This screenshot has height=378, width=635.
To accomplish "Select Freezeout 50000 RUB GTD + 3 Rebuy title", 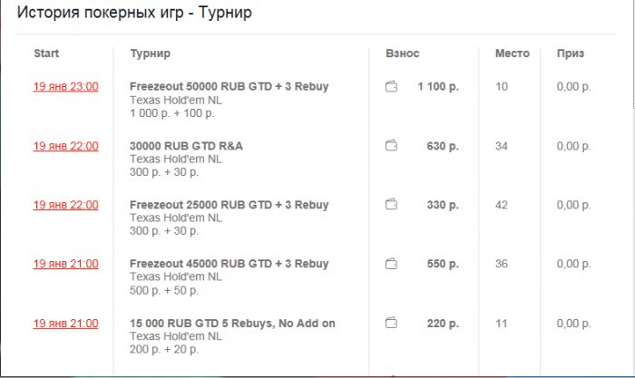I will [229, 87].
